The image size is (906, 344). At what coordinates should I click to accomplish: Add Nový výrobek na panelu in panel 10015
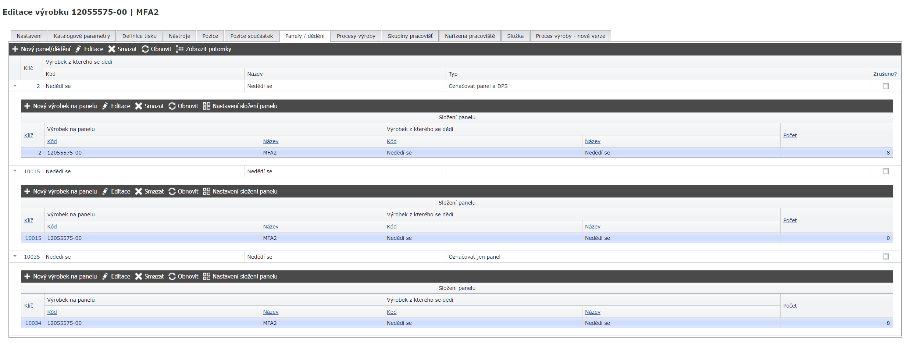(x=27, y=191)
